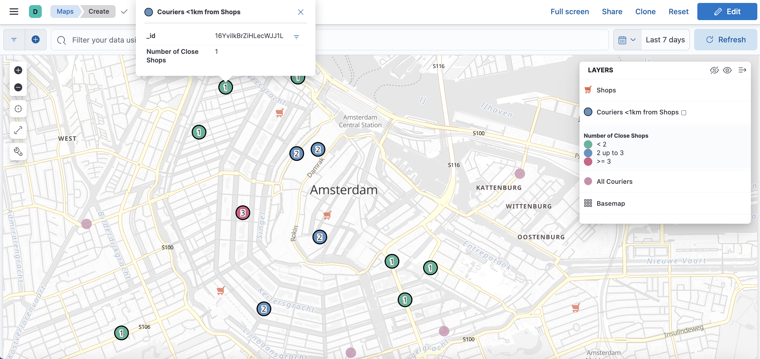
Task: Click the set view location crosshair icon
Action: [18, 108]
